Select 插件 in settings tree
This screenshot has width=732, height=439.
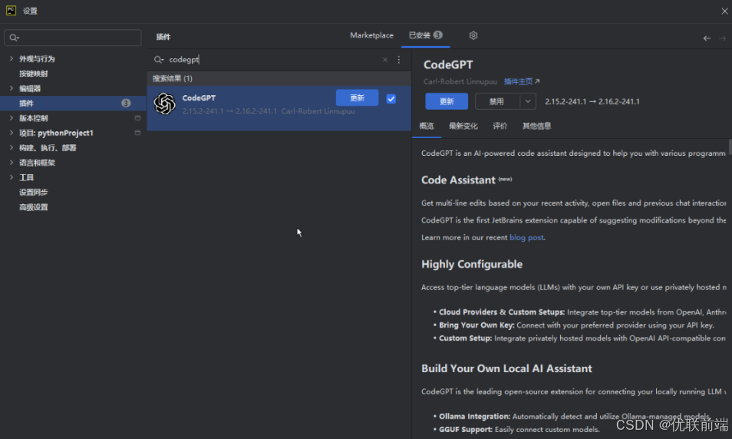point(73,103)
